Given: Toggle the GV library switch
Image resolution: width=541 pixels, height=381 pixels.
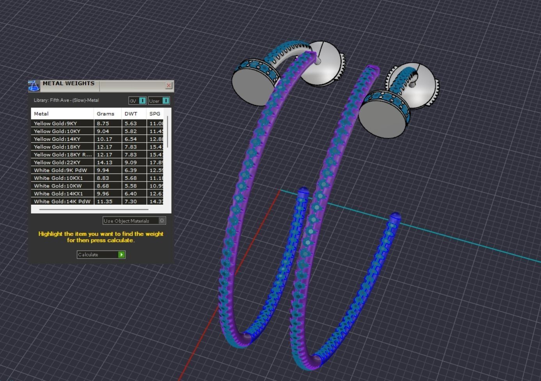Looking at the screenshot, I should (137, 101).
